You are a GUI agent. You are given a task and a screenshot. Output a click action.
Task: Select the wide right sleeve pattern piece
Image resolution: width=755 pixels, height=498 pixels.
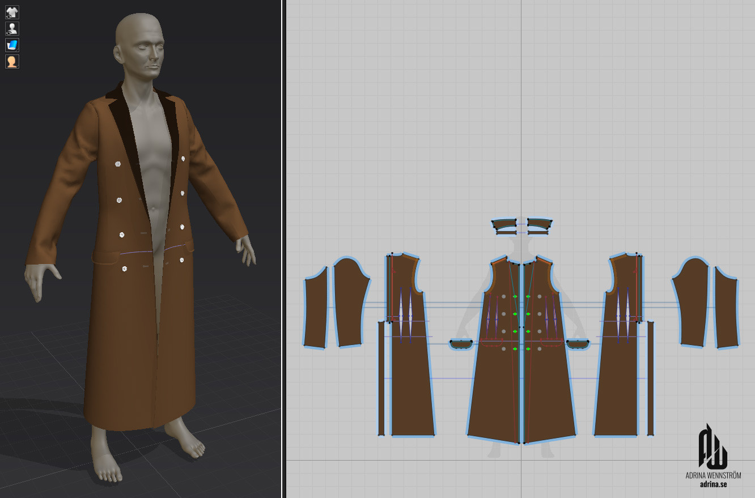pyautogui.click(x=692, y=302)
